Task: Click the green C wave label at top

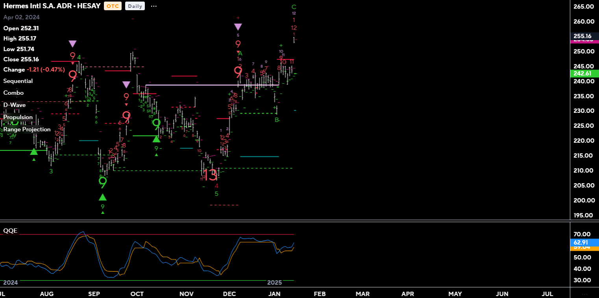Action: point(294,7)
